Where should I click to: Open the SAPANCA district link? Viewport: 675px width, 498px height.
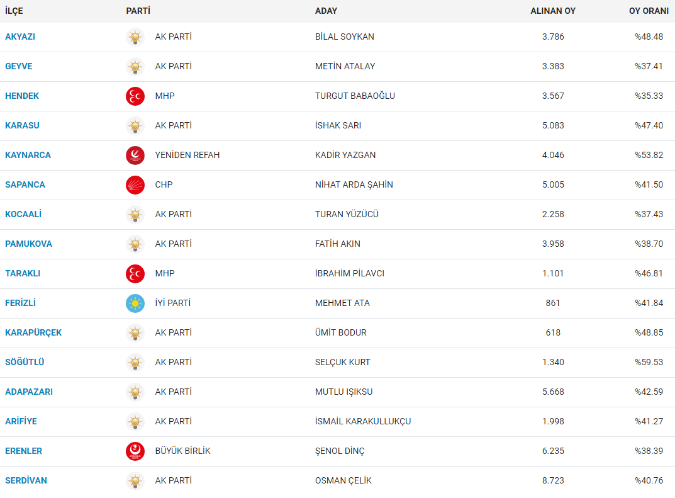coord(25,185)
